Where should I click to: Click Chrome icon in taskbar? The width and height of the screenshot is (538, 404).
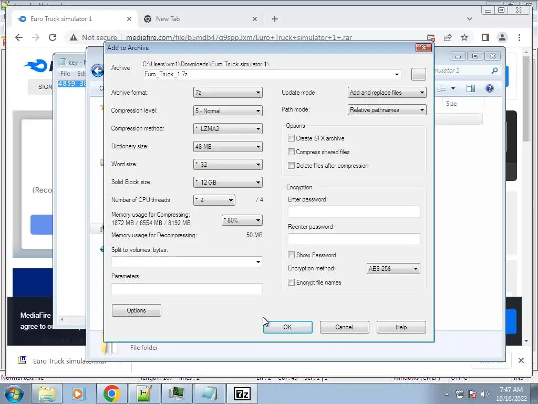coord(111,393)
